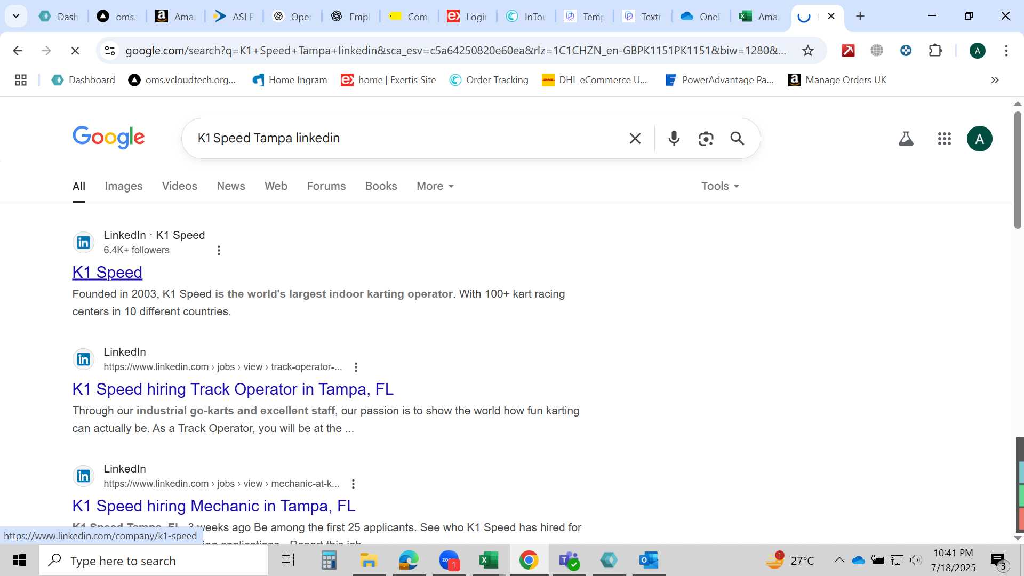Open more options for K1 Speed result
The height and width of the screenshot is (576, 1024).
pyautogui.click(x=219, y=250)
